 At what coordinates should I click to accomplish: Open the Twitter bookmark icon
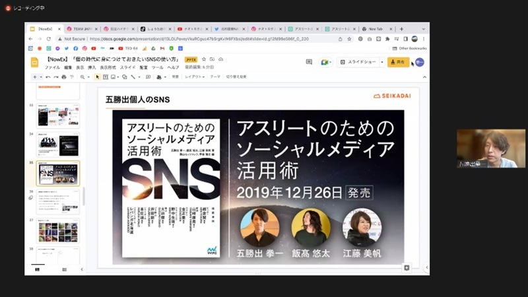pos(67,48)
